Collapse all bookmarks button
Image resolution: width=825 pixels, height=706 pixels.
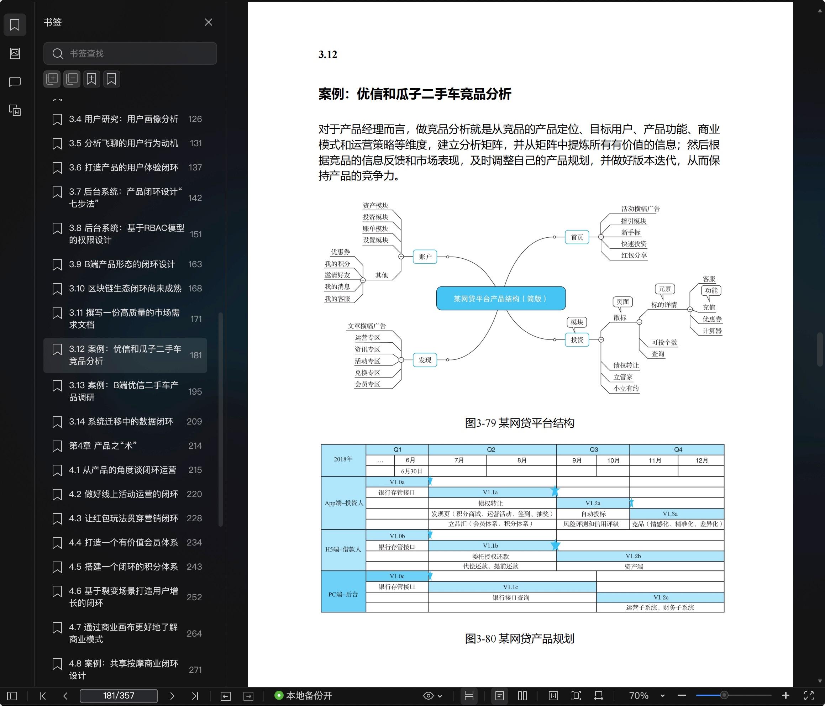(x=72, y=79)
